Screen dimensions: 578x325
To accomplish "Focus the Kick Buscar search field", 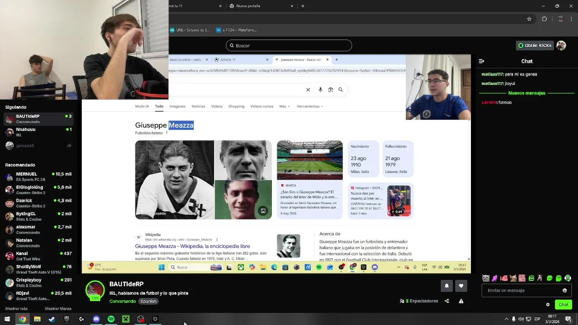I will pos(289,46).
